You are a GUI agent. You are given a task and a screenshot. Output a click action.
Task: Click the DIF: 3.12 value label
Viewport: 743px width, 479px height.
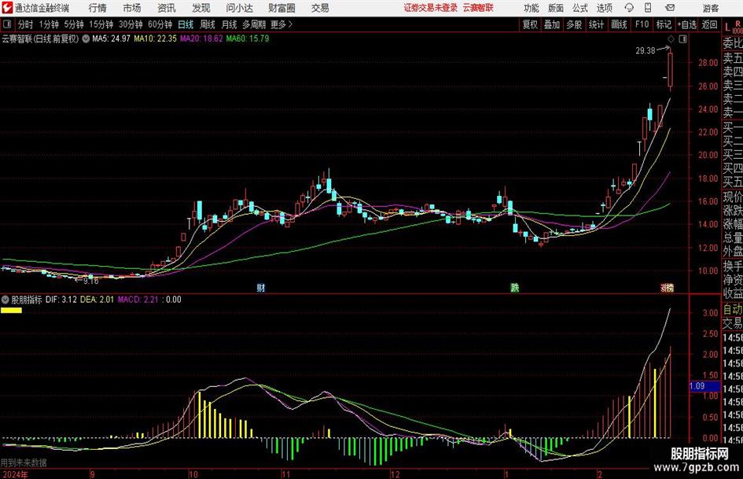tap(61, 299)
